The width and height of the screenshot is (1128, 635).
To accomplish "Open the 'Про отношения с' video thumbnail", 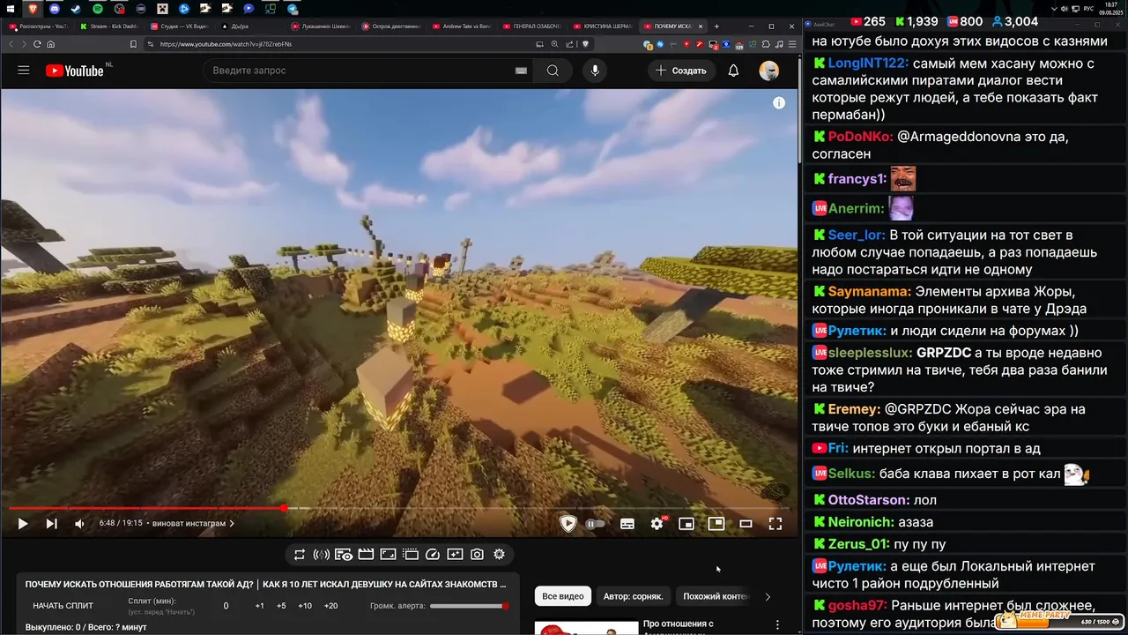I will [586, 628].
